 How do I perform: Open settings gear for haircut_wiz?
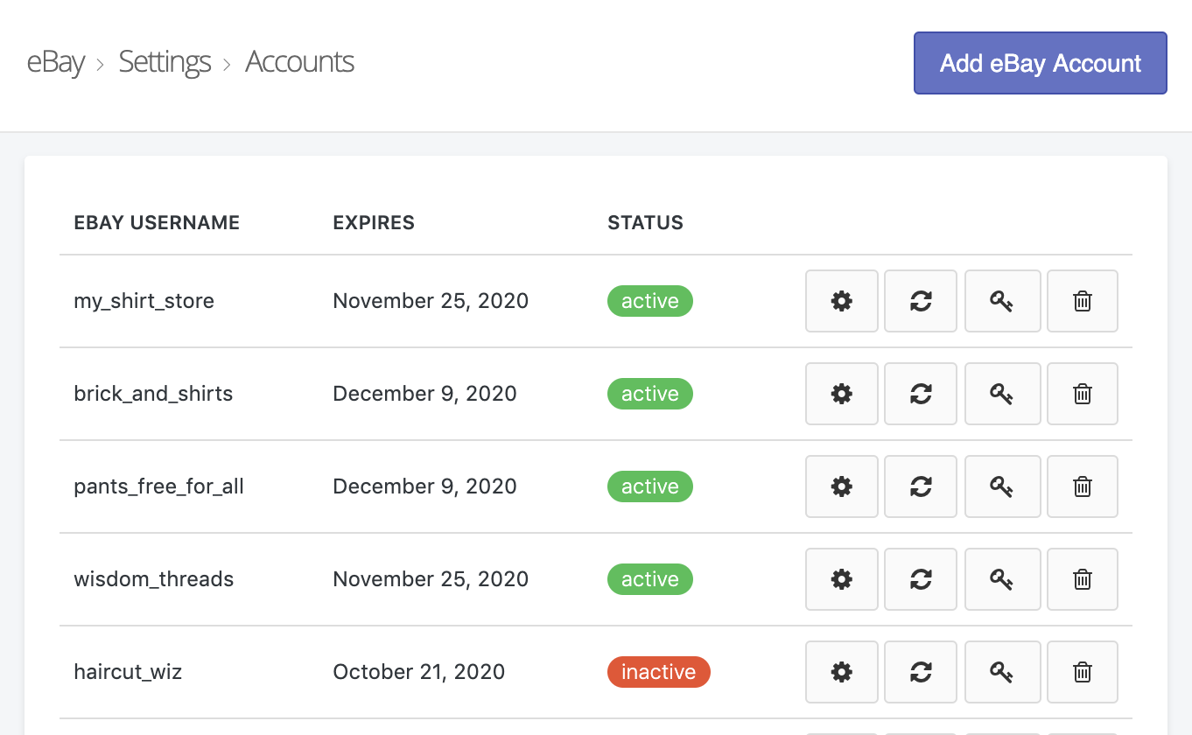(x=841, y=671)
